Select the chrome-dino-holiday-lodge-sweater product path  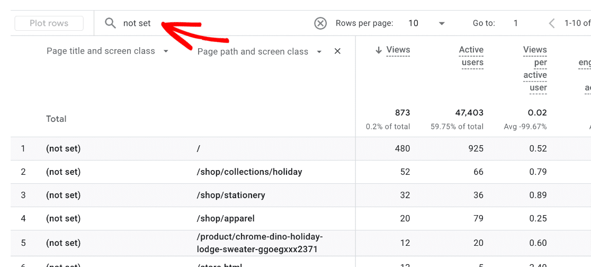(259, 243)
